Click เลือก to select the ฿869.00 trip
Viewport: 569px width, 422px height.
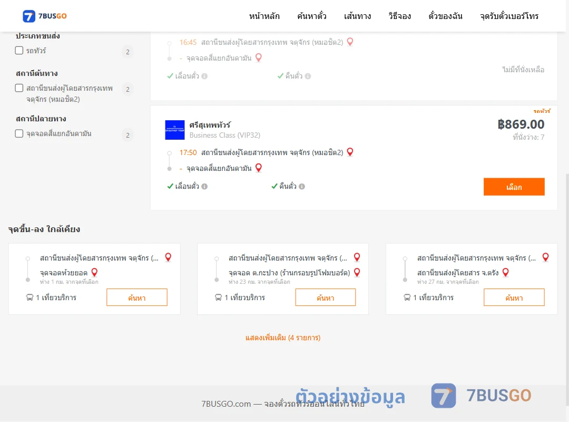pyautogui.click(x=514, y=187)
